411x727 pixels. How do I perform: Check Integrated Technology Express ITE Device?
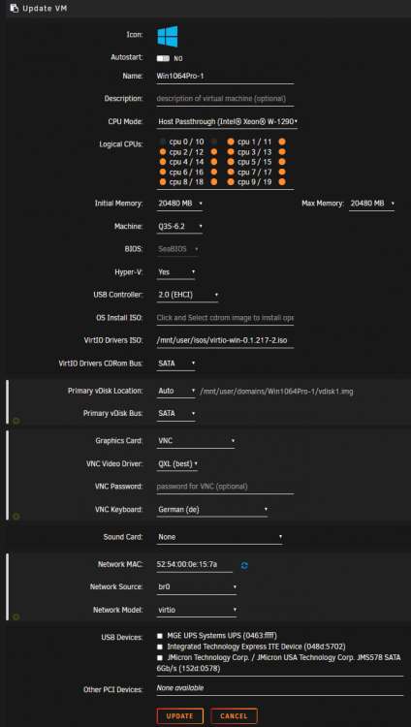point(160,647)
